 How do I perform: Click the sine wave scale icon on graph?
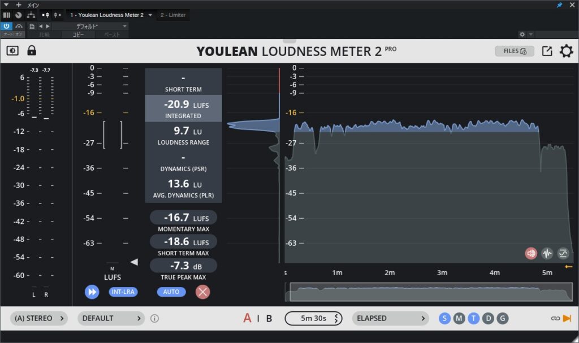point(563,253)
